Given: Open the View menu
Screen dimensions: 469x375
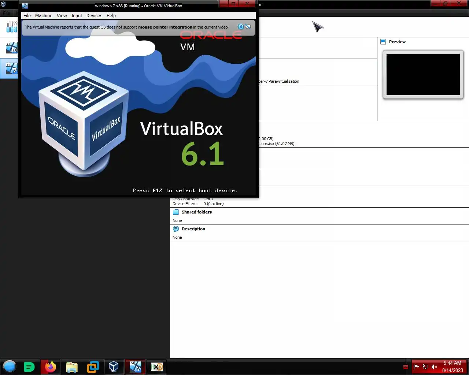Looking at the screenshot, I should tap(62, 16).
